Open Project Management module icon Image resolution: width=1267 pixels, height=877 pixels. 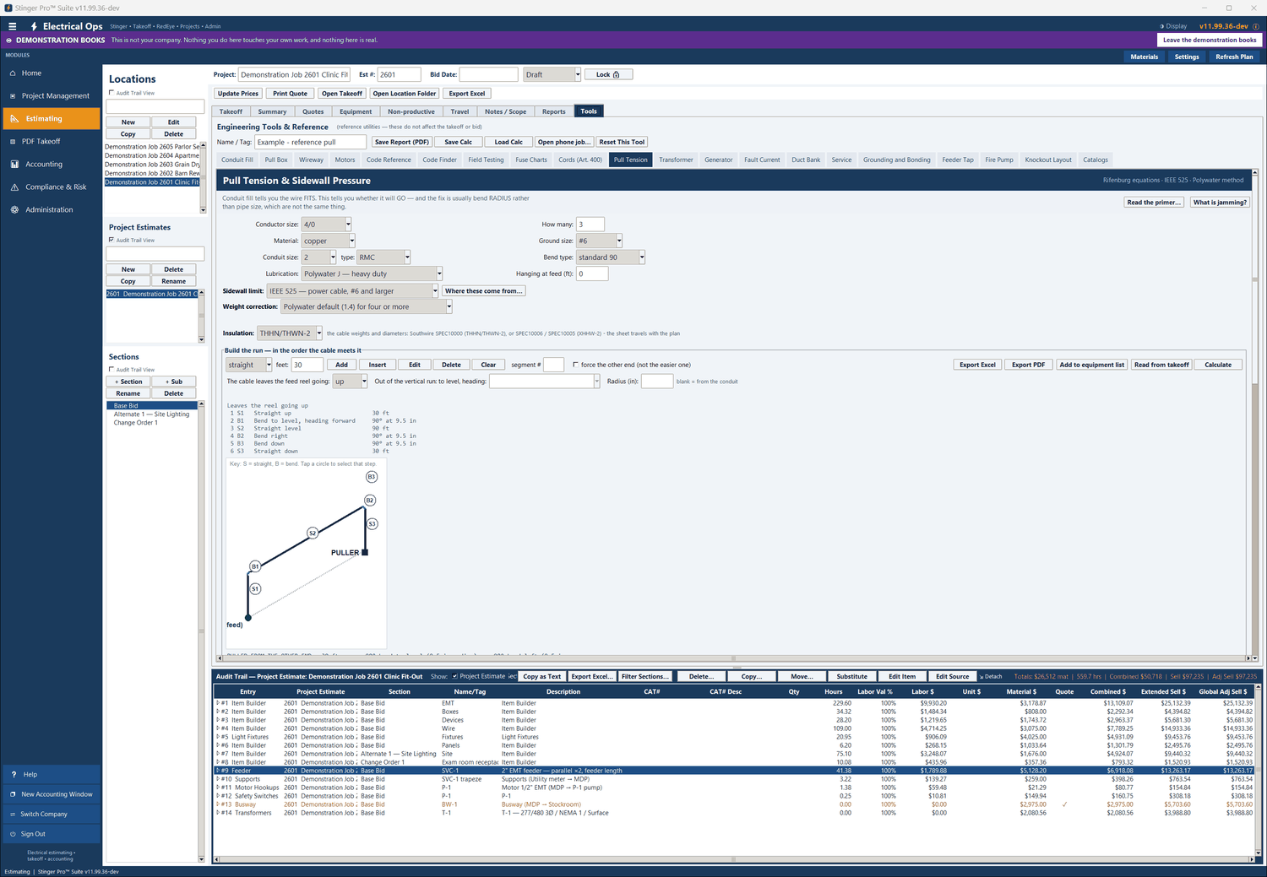(14, 96)
